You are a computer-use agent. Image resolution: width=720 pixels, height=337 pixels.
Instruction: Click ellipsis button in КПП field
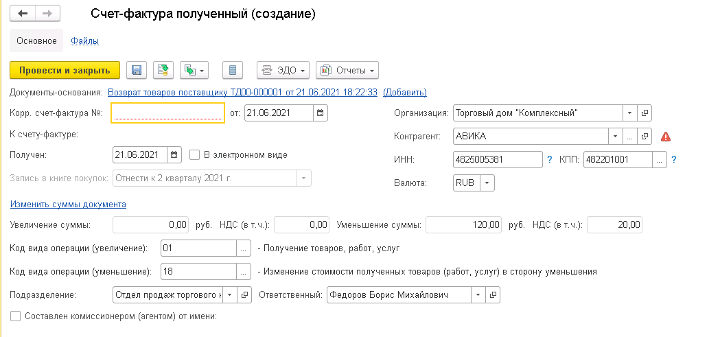tap(660, 160)
